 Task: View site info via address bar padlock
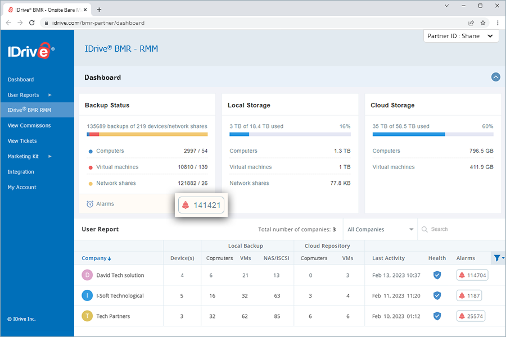click(x=46, y=23)
